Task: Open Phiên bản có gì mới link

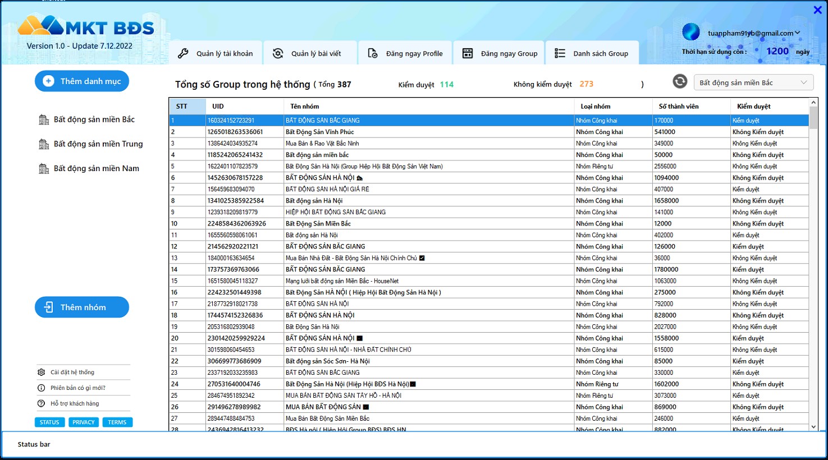Action: (78, 388)
